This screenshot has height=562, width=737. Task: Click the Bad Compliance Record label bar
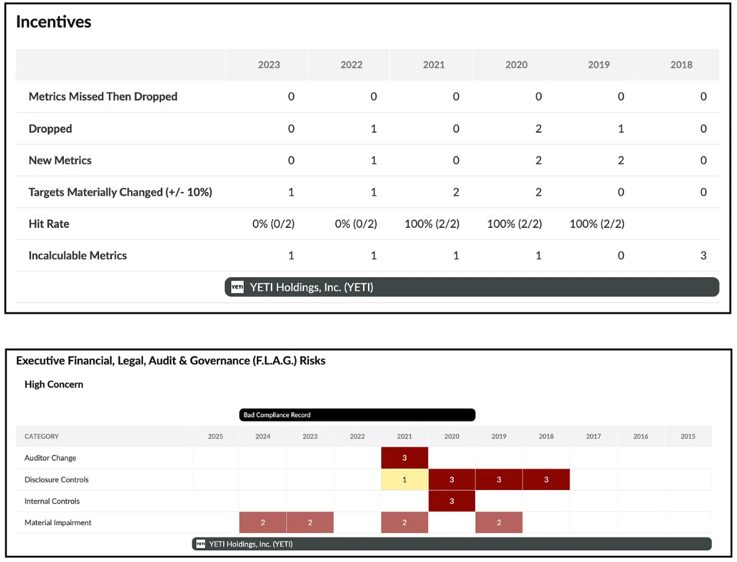(x=357, y=414)
